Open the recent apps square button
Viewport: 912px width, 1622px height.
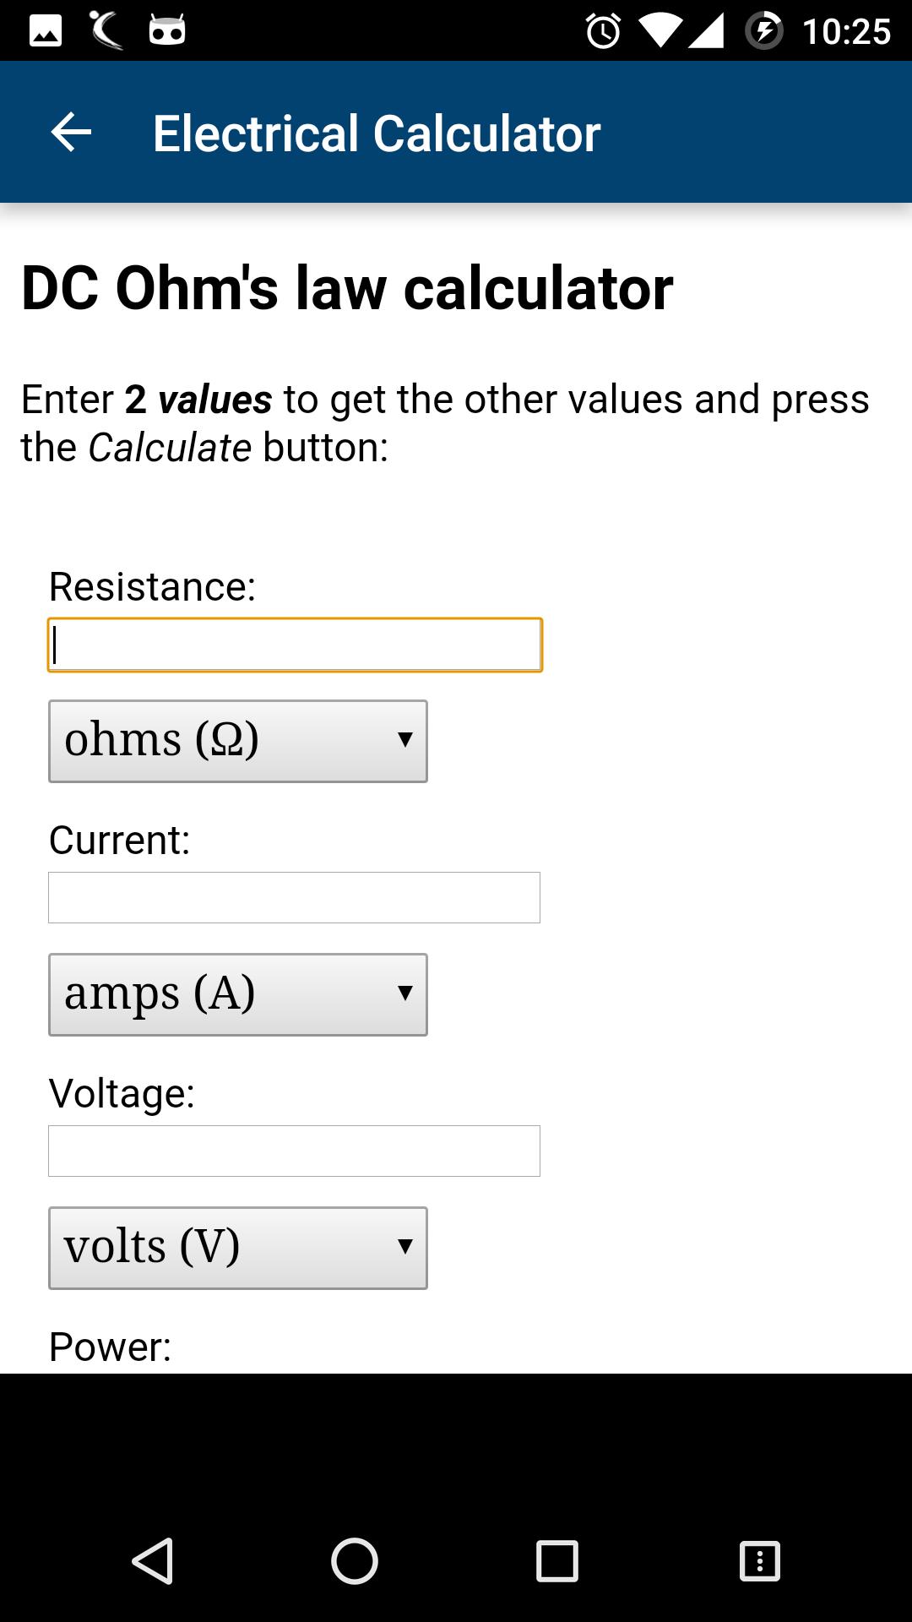tap(557, 1560)
